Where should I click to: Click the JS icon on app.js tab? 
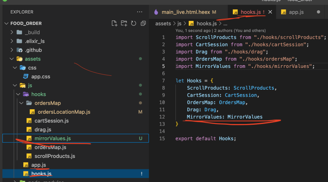click(x=283, y=12)
